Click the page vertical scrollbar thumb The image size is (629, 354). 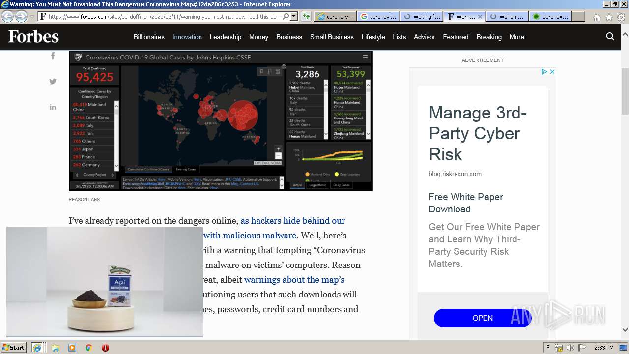625,91
